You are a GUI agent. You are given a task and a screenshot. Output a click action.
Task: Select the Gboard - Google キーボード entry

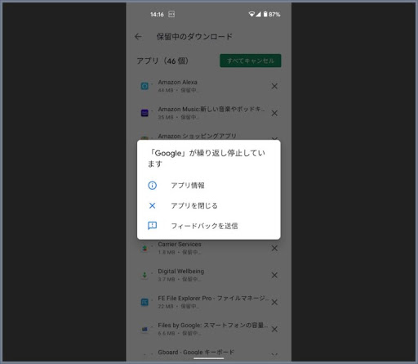pos(196,353)
